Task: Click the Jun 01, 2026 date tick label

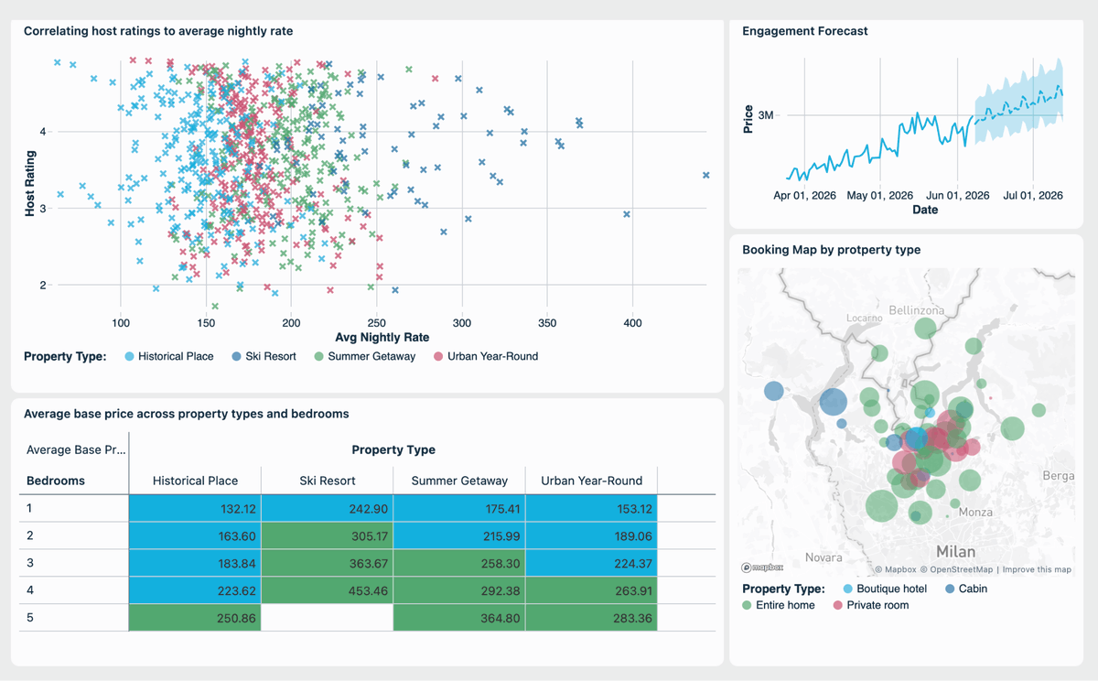Action: [957, 195]
